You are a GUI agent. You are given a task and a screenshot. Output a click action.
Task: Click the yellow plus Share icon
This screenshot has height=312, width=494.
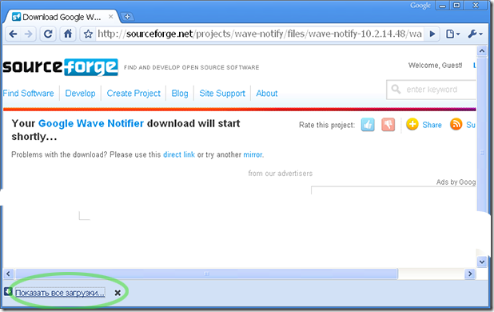(412, 124)
